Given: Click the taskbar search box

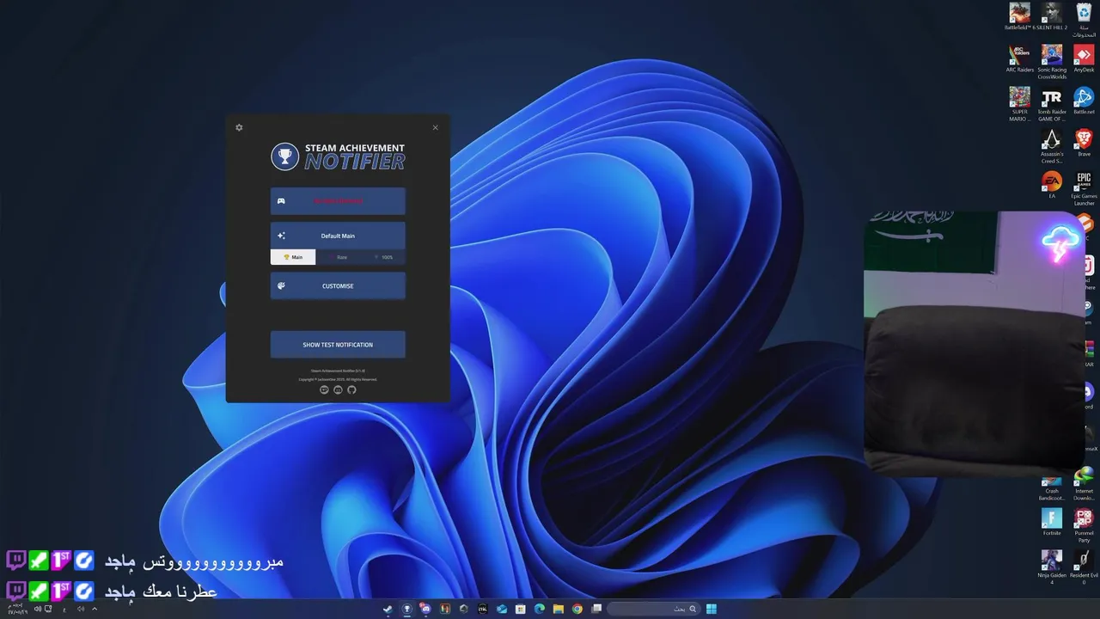Looking at the screenshot, I should [654, 609].
